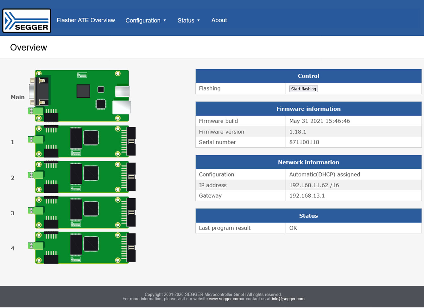This screenshot has height=308, width=424.
Task: Click the Gateway address row
Action: (307, 195)
